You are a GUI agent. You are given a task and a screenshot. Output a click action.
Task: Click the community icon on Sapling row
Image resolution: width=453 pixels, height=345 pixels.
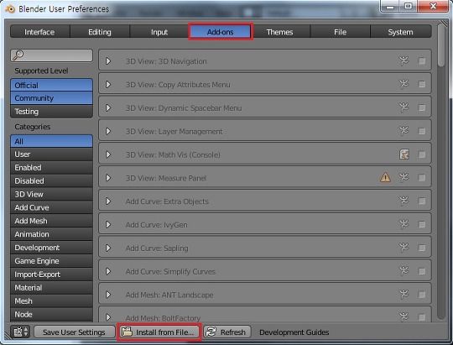(x=404, y=248)
